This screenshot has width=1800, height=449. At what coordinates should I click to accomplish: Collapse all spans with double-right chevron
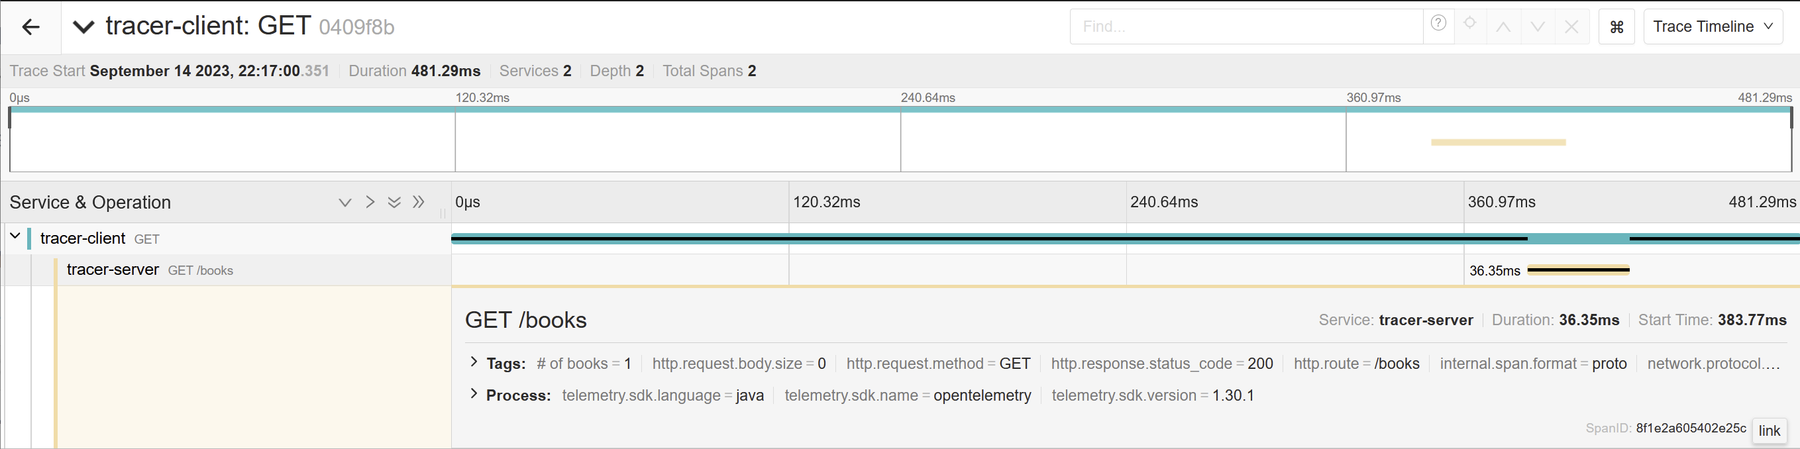pos(419,203)
